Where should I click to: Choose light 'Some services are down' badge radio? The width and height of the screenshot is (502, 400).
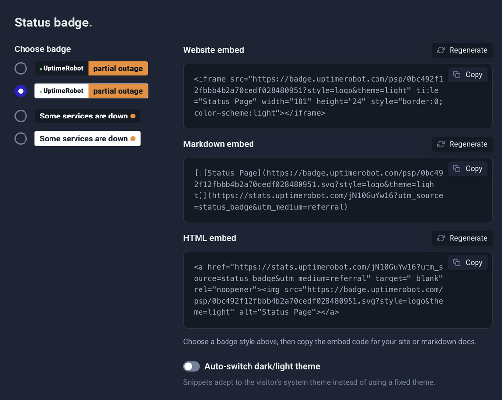pos(21,139)
